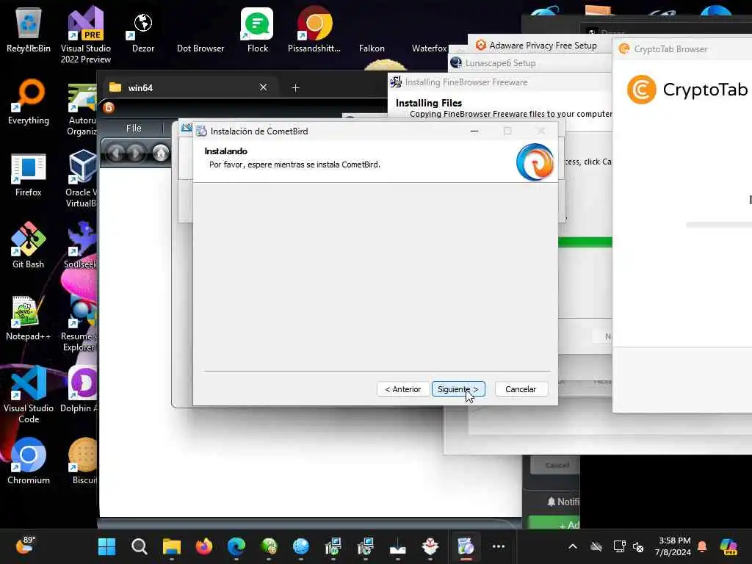Click the Installing Files heading
The image size is (752, 564).
point(429,103)
